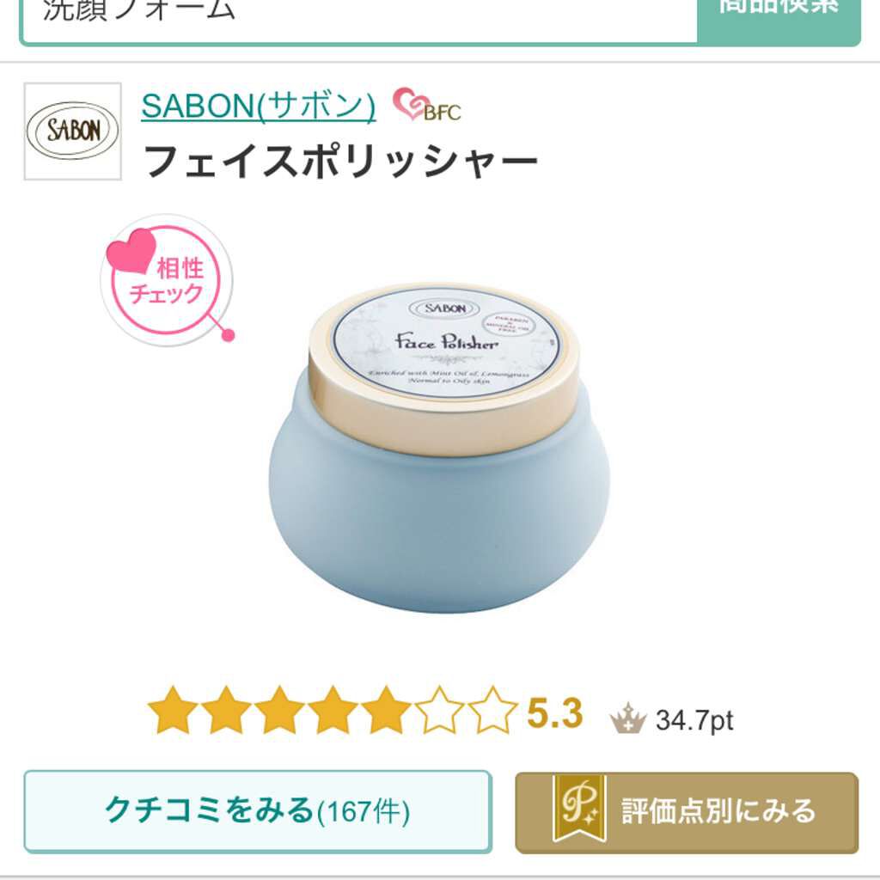Tap the gold P ribbon icon
The width and height of the screenshot is (880, 880).
[x=579, y=809]
